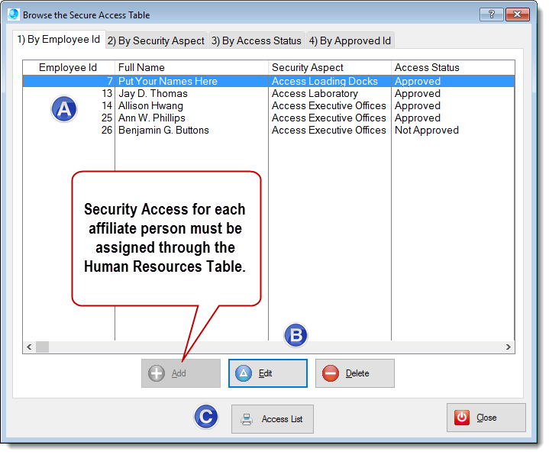Click the horizontal scrollbar left arrow
This screenshot has width=549, height=455.
pyautogui.click(x=29, y=347)
